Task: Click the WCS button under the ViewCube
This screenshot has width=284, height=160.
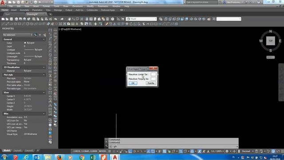Action: [x=270, y=57]
